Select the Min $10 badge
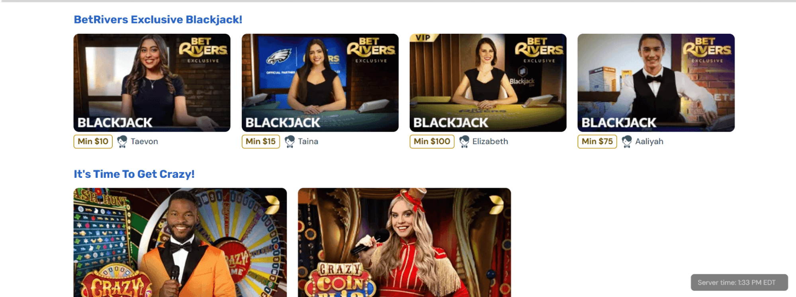Screen dimensions: 796x297 point(93,142)
